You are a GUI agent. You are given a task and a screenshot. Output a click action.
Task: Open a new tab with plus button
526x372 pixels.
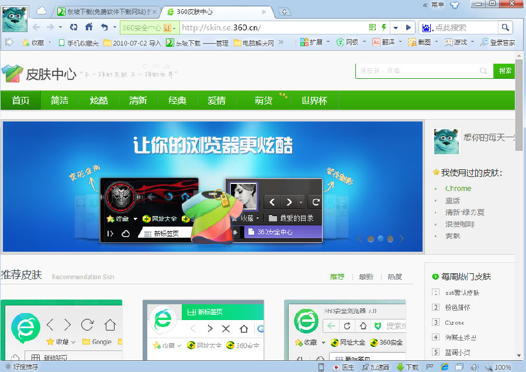pos(285,12)
